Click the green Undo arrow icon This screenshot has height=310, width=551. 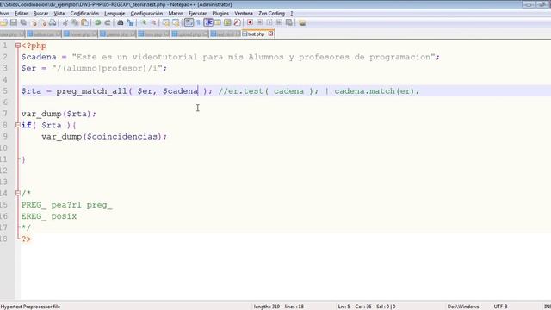(x=97, y=23)
